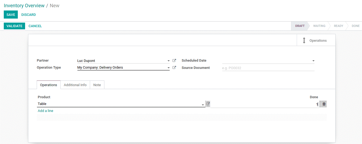Expand the Table product dropdown arrow
Image resolution: width=362 pixels, height=144 pixels.
[x=203, y=105]
